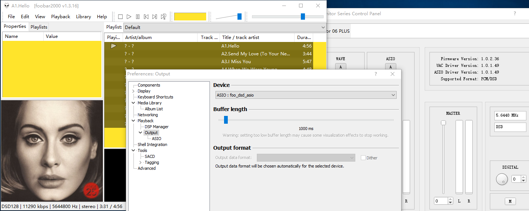Image resolution: width=529 pixels, height=211 pixels.
Task: Click the Preferences dialog help question mark
Action: pos(376,74)
